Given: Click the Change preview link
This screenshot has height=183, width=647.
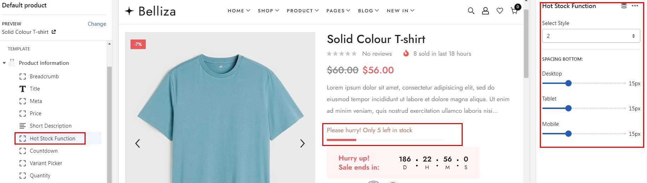Looking at the screenshot, I should (x=97, y=24).
